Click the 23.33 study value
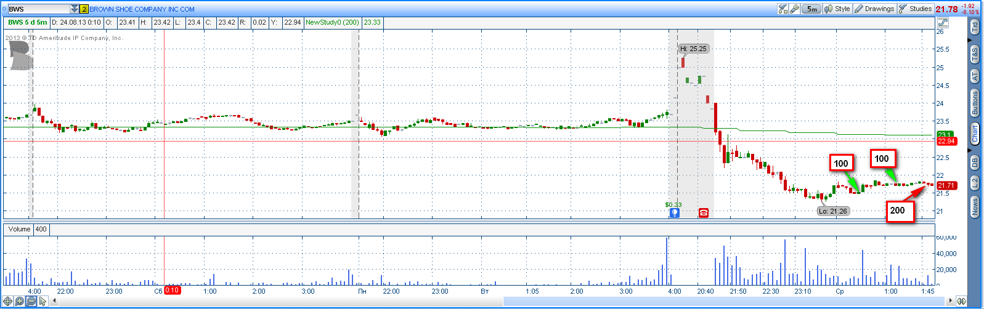This screenshot has height=309, width=984. (372, 22)
